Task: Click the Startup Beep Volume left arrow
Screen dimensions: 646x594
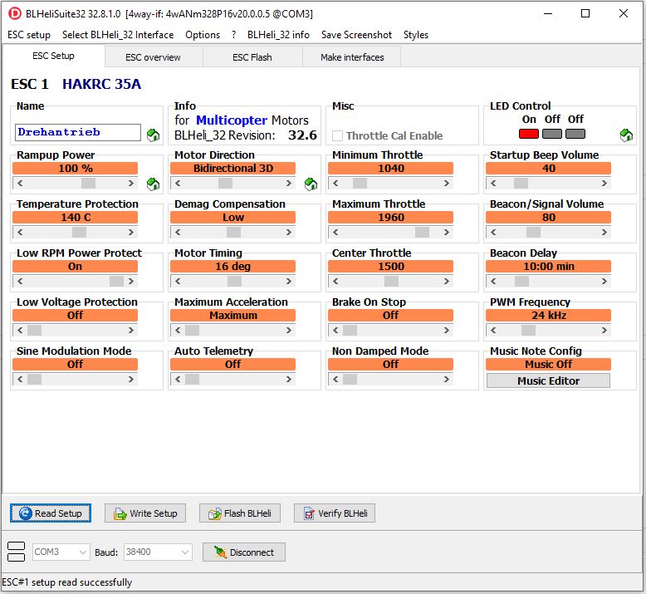Action: click(493, 183)
